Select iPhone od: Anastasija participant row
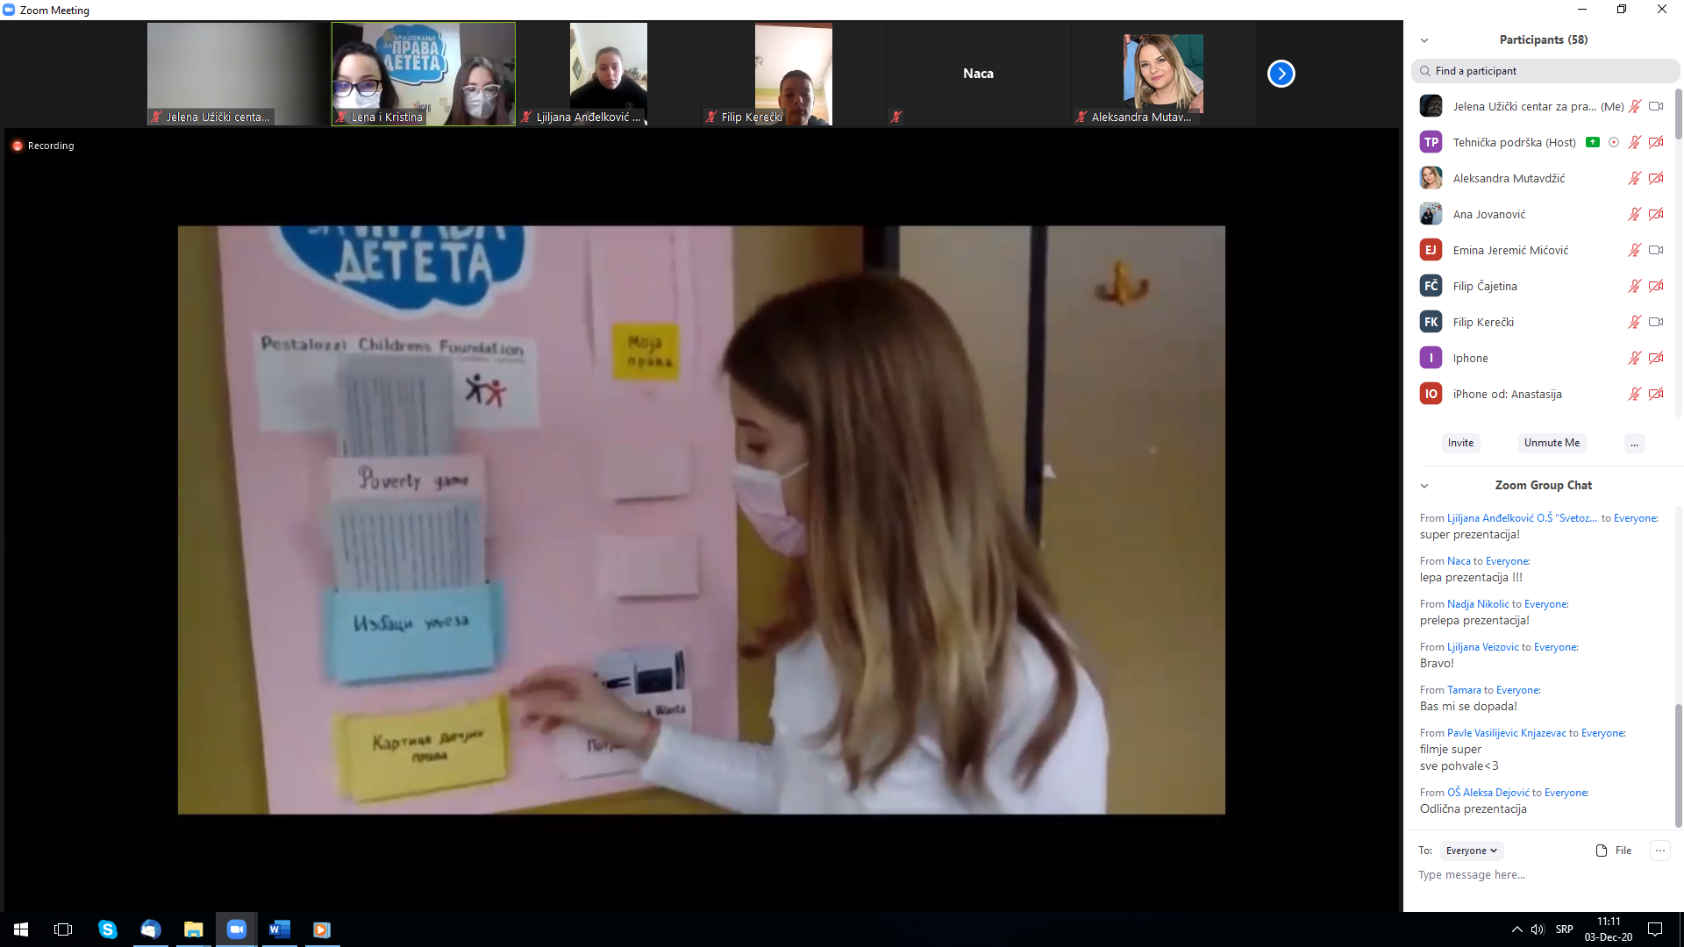 tap(1541, 394)
